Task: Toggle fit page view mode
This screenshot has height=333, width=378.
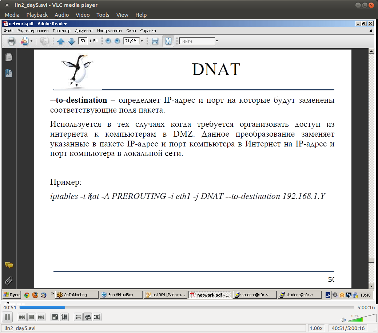Action: pos(168,41)
